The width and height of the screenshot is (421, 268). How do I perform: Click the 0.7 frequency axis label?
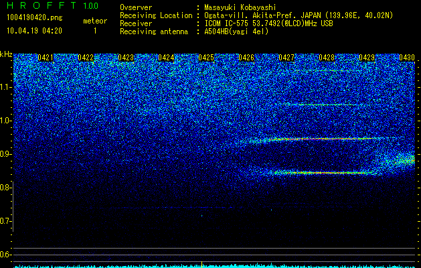pyautogui.click(x=5, y=221)
